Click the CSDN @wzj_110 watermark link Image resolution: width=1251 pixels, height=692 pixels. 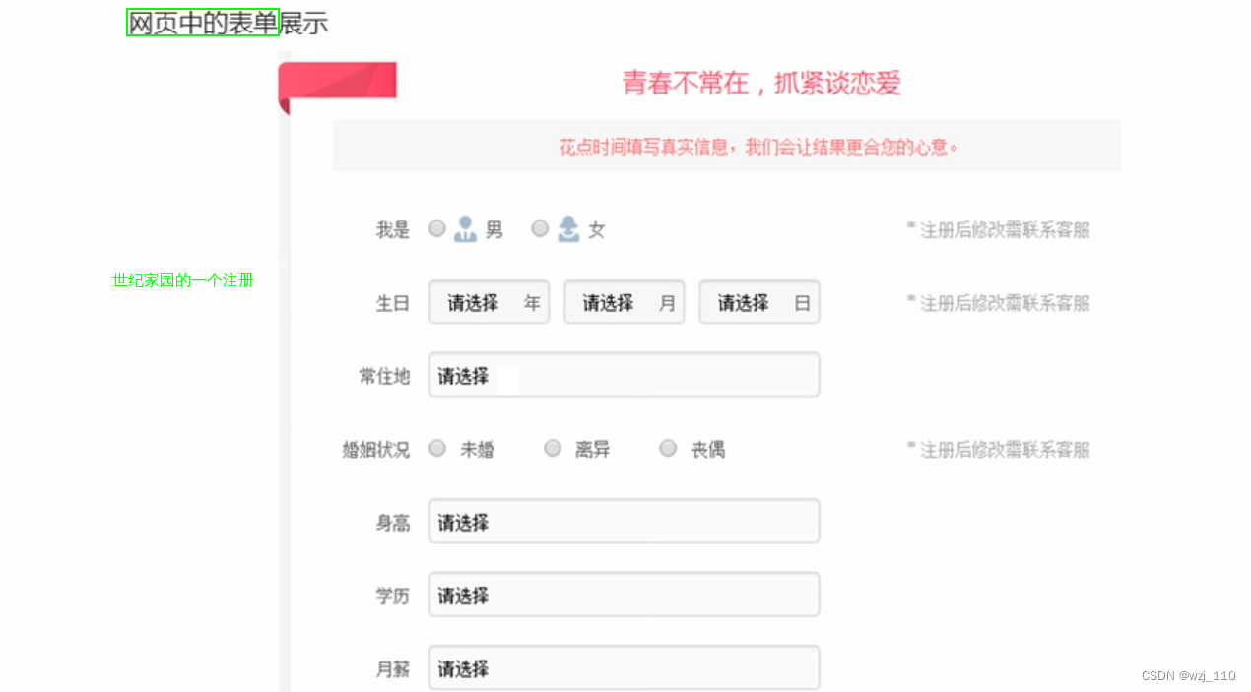(x=1187, y=675)
